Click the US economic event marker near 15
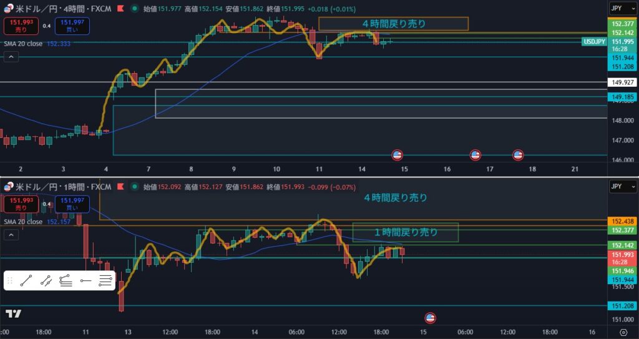This screenshot has width=639, height=339. coord(397,155)
